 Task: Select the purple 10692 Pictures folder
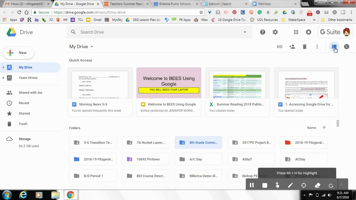[146, 159]
